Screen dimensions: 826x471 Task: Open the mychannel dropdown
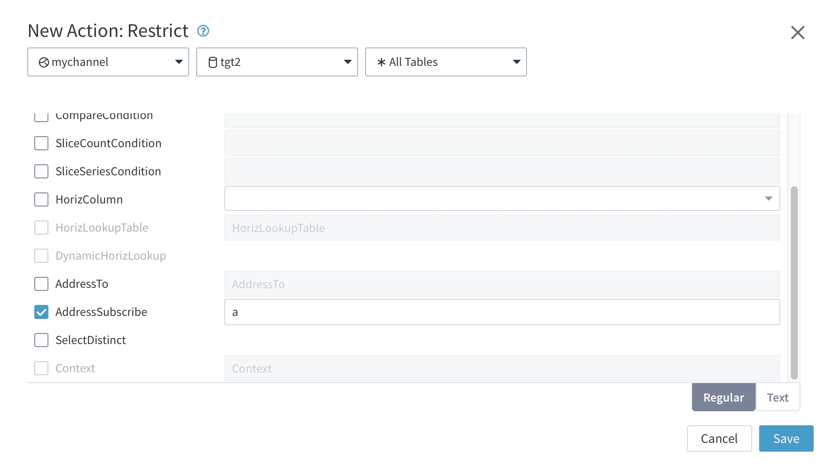[179, 62]
